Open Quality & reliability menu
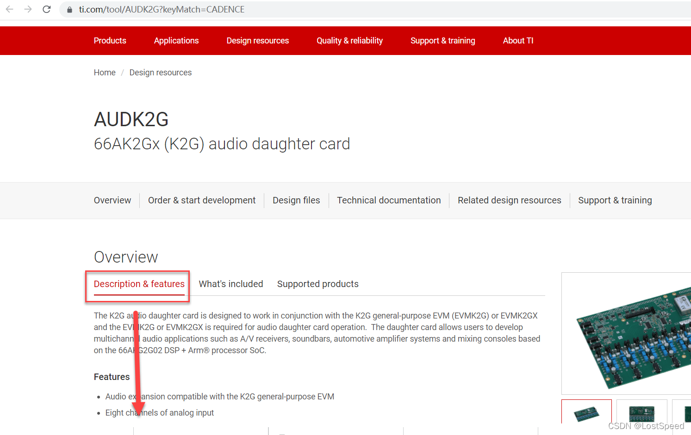 [x=349, y=41]
